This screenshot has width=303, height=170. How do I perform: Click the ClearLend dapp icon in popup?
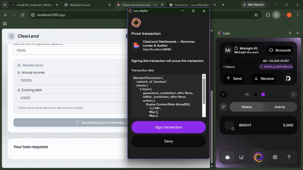[x=136, y=45]
